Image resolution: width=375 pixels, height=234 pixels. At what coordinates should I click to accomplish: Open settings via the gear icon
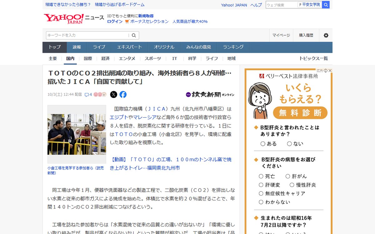(x=326, y=35)
